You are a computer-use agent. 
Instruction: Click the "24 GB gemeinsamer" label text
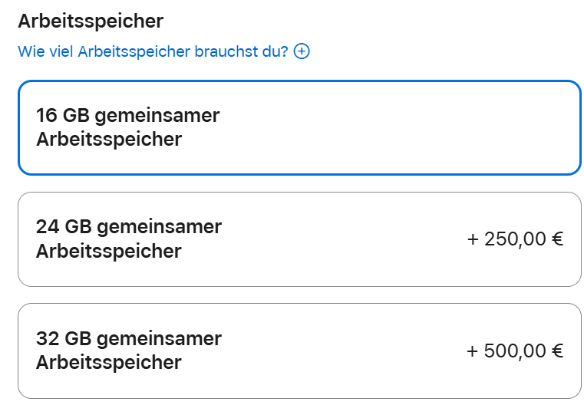tap(128, 227)
